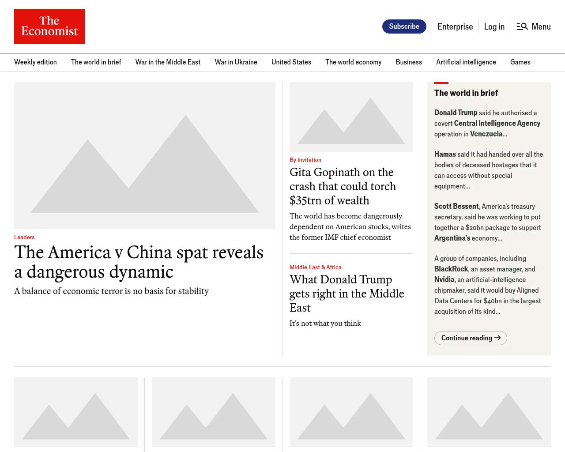Click 'A balance of economic terror' subheading

(112, 291)
